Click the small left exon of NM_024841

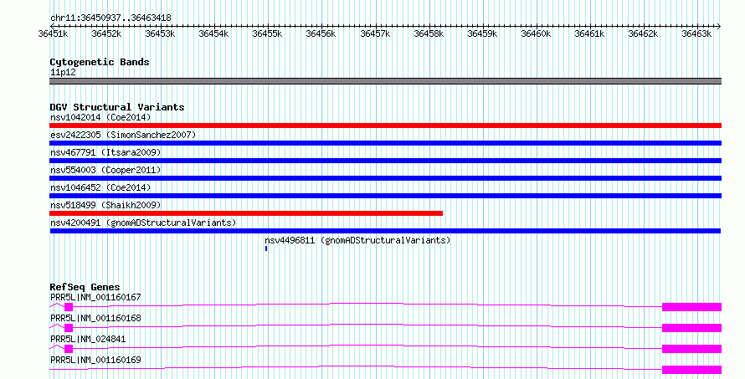pos(69,349)
